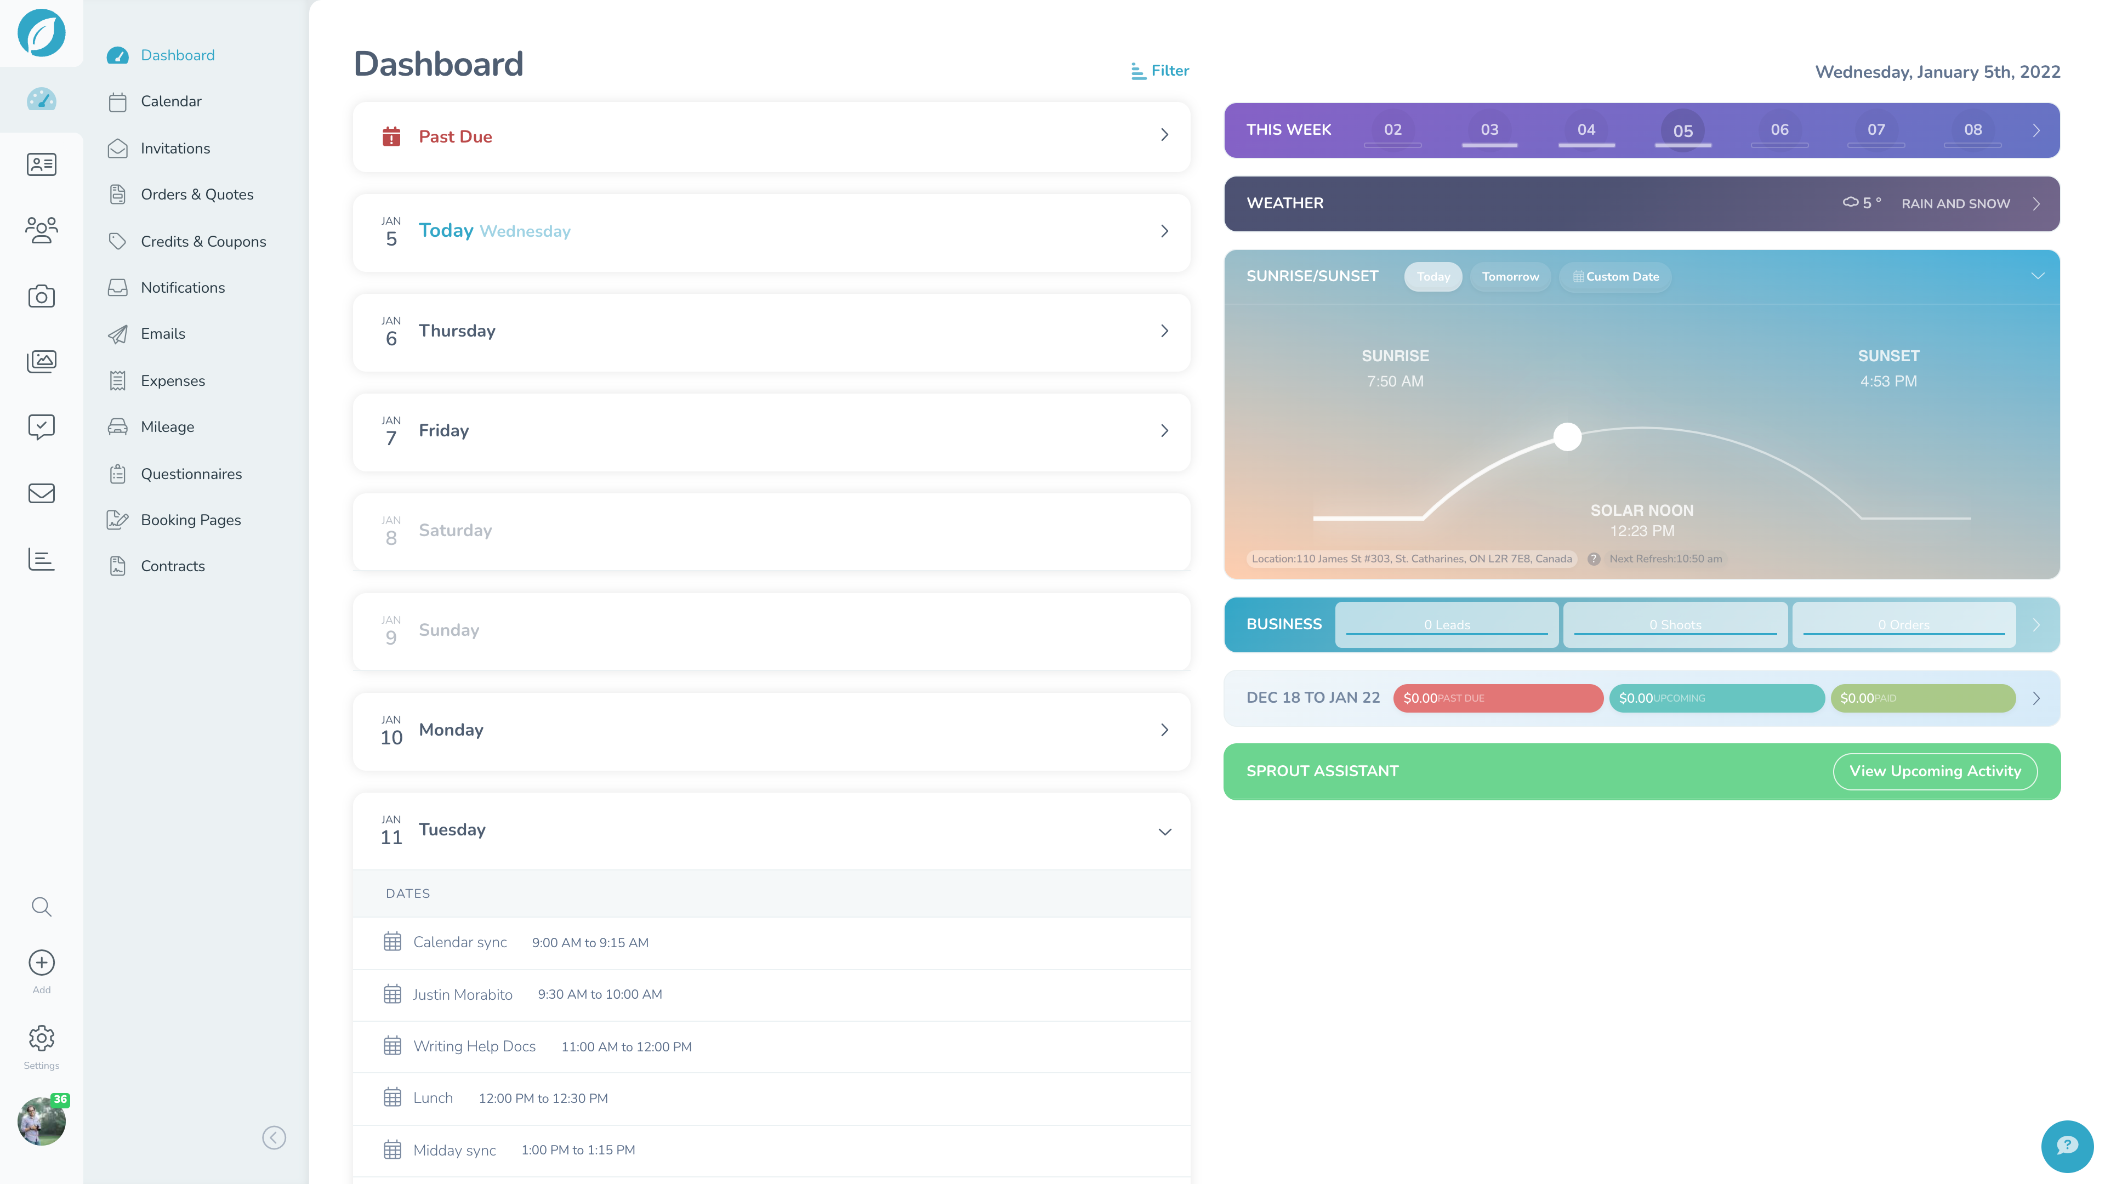The width and height of the screenshot is (2105, 1184).
Task: Click View Upcoming Activity button
Action: point(1935,771)
